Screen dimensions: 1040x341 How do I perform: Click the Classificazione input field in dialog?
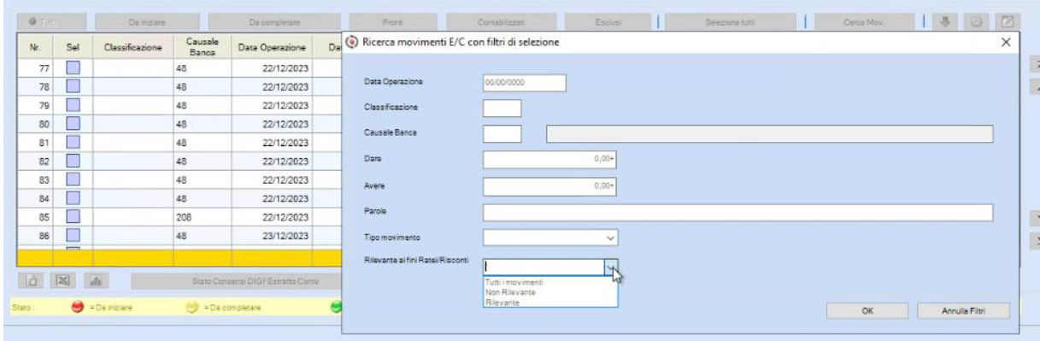coord(502,109)
